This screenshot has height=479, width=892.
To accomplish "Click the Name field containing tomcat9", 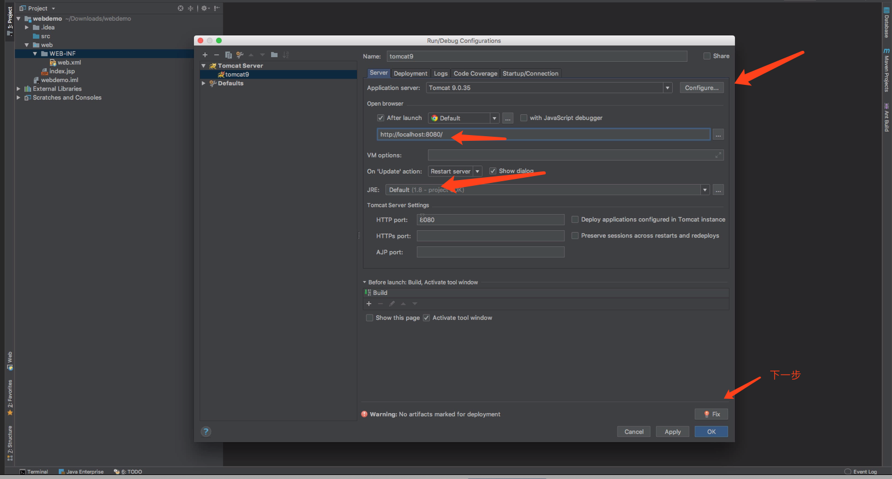I will click(537, 56).
